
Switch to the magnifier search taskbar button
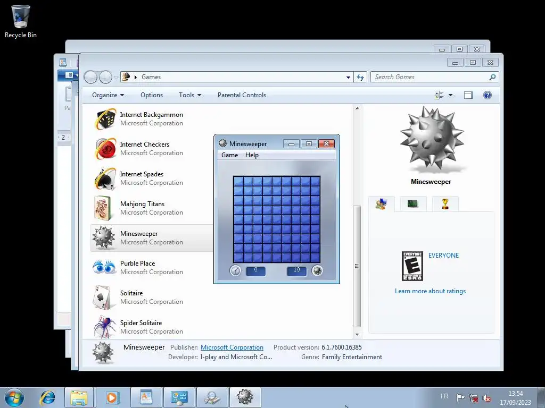coord(212,397)
